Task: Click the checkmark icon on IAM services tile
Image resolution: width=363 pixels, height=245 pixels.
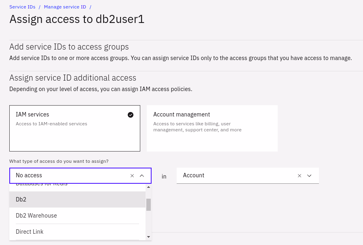Action: (x=131, y=115)
